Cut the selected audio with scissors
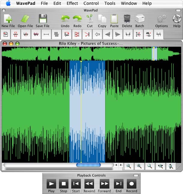This screenshot has width=183, height=194. [x=90, y=21]
